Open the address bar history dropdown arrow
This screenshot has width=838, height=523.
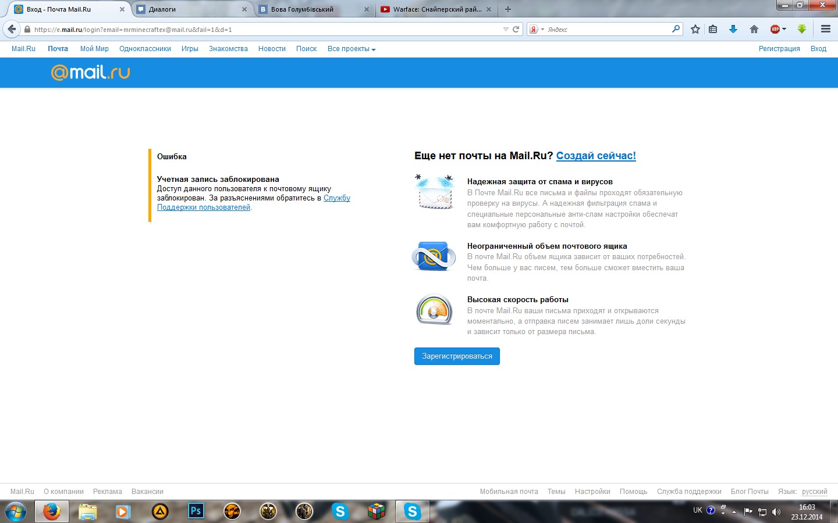tap(505, 29)
